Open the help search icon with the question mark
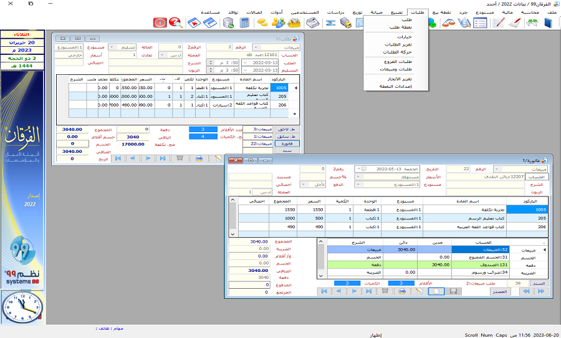Viewport: 561px width, 338px height. pyautogui.click(x=176, y=23)
